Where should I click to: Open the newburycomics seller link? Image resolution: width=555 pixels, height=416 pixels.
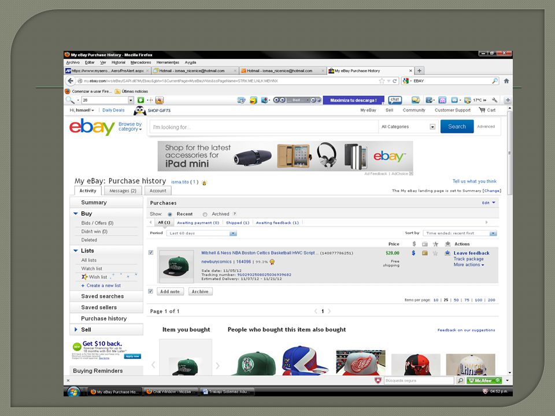pyautogui.click(x=216, y=262)
